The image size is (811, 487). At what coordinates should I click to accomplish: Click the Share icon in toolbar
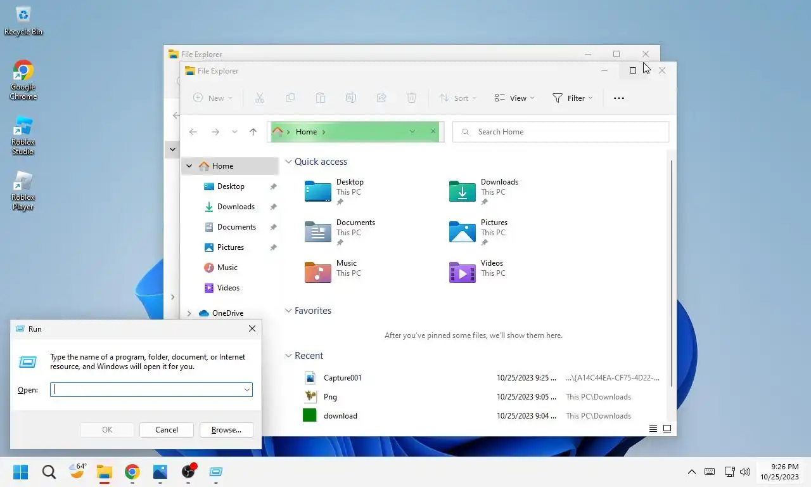pos(381,98)
